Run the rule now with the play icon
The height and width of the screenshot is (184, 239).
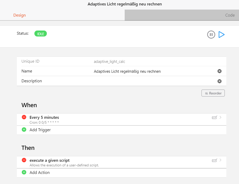(221, 34)
